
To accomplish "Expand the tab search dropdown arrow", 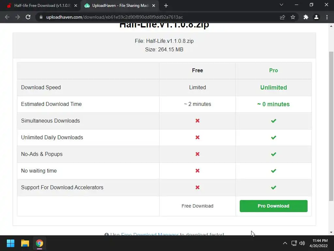I will (x=281, y=5).
